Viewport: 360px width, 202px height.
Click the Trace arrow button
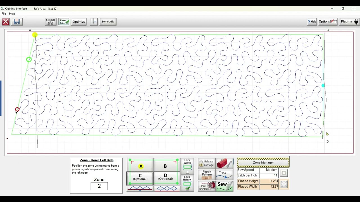[x=225, y=175]
